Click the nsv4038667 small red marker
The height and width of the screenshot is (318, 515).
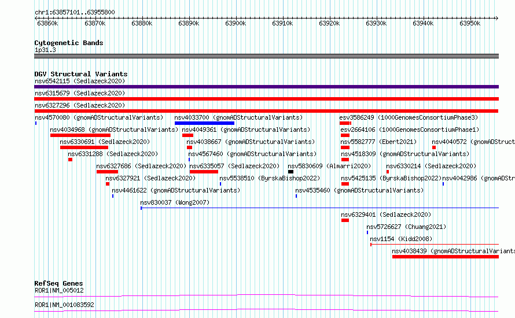click(x=189, y=147)
